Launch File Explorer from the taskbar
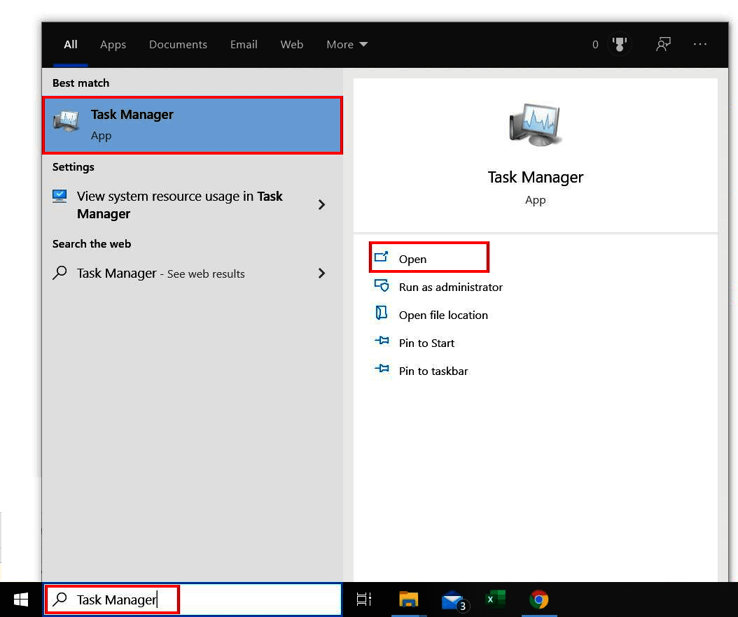738x617 pixels. point(409,600)
